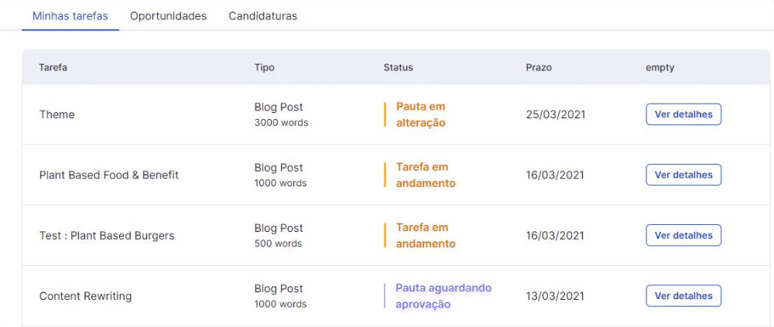View details of Test : Plant Based Burgers
The height and width of the screenshot is (327, 774).
683,235
